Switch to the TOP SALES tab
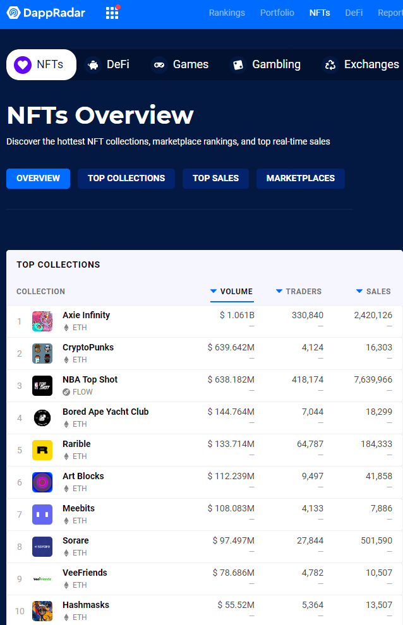Image resolution: width=403 pixels, height=625 pixels. [216, 178]
